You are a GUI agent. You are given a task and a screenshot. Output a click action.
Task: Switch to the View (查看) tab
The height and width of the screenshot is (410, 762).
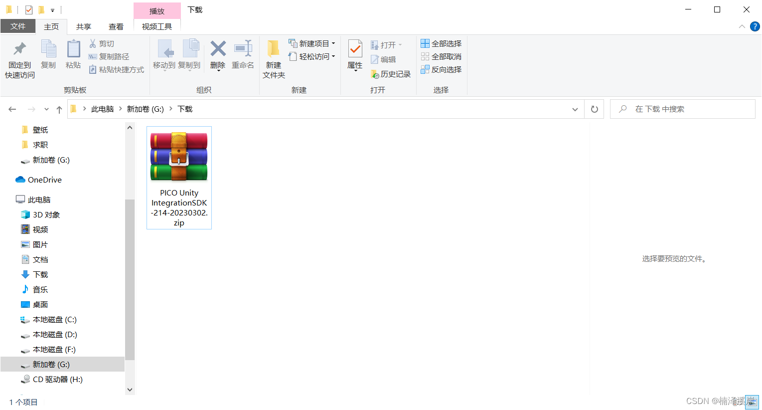116,27
